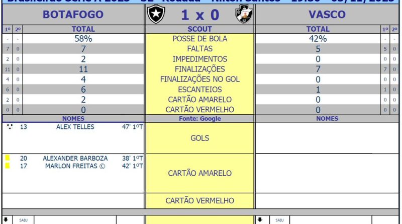Select the BOTAFOGO team header
The height and width of the screenshot is (224, 402).
[x=73, y=15]
